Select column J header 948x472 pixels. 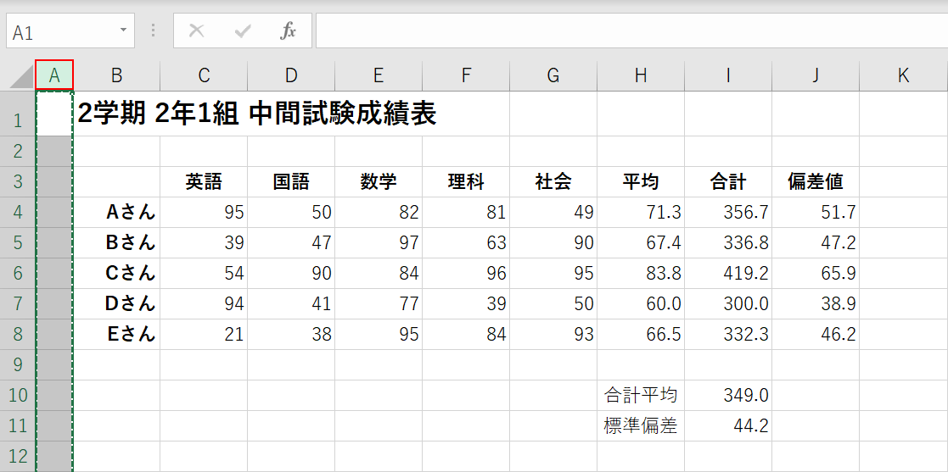point(816,75)
